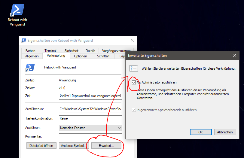
Task: Click the Erweitert... button
Action: point(106,146)
